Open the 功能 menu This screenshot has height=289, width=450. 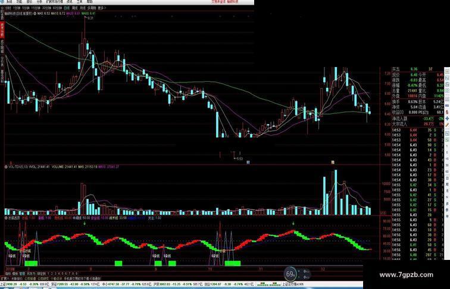19,1
